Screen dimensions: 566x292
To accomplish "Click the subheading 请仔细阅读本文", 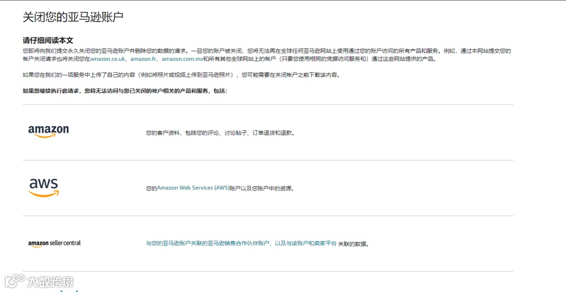I will click(48, 40).
